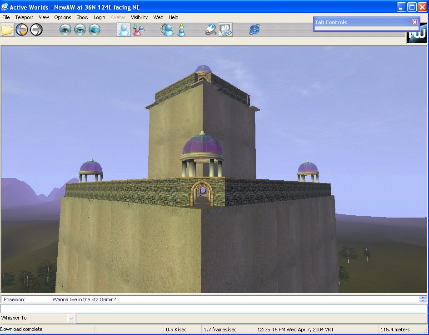The width and height of the screenshot is (429, 335).
Task: Click the gray Forward arrow button
Action: [36, 30]
